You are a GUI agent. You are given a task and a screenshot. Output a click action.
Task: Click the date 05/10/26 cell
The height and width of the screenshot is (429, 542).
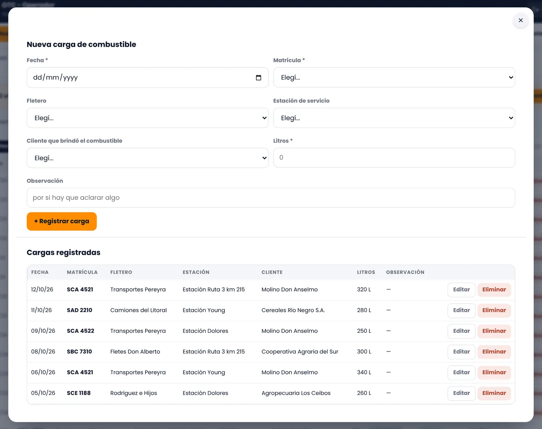pos(43,393)
